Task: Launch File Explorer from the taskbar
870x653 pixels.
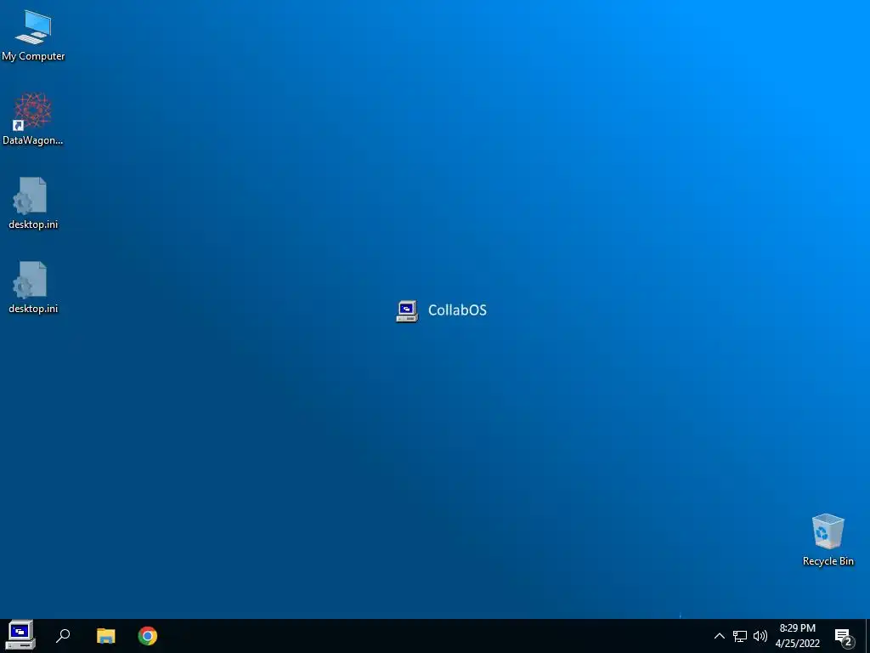Action: point(105,636)
